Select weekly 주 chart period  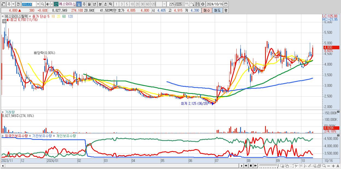pyautogui.click(x=84, y=4)
